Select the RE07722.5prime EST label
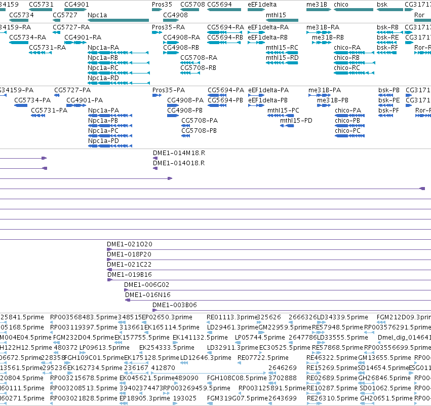Image resolution: width=431 pixels, height=406 pixels. point(263,358)
